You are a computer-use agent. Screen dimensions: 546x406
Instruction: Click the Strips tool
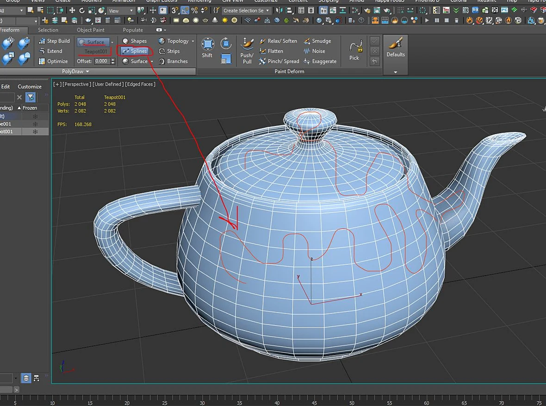(x=169, y=51)
